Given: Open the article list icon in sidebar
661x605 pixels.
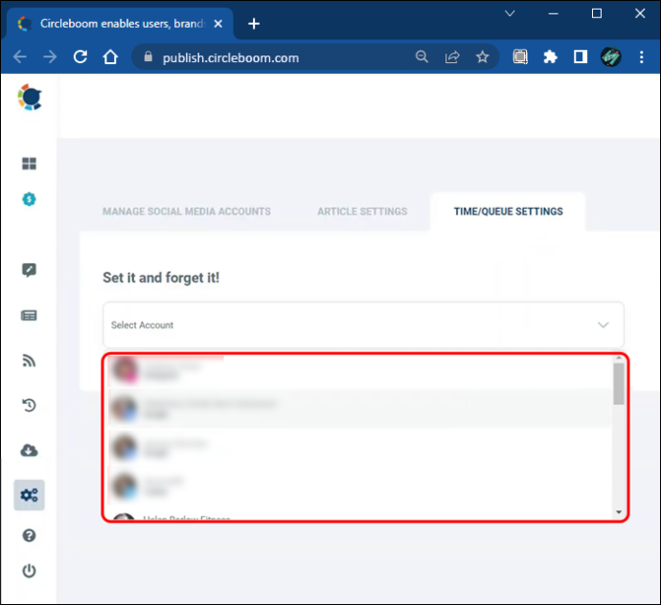Looking at the screenshot, I should (29, 316).
